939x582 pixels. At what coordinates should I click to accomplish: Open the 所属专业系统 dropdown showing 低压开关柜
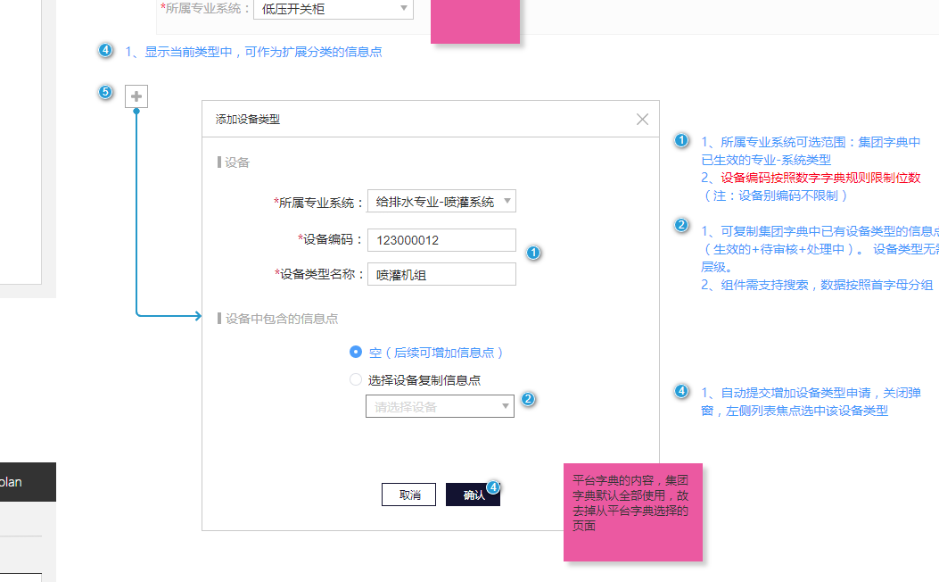pyautogui.click(x=334, y=10)
